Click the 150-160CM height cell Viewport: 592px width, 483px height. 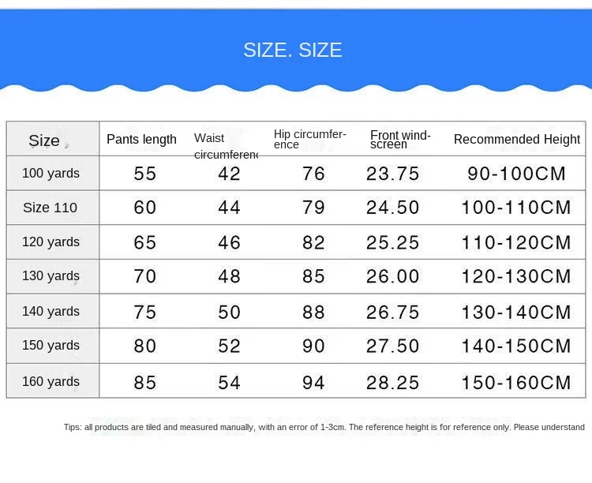point(518,383)
